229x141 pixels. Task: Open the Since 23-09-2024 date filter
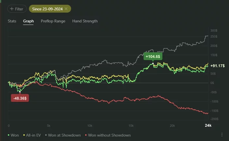click(x=47, y=9)
